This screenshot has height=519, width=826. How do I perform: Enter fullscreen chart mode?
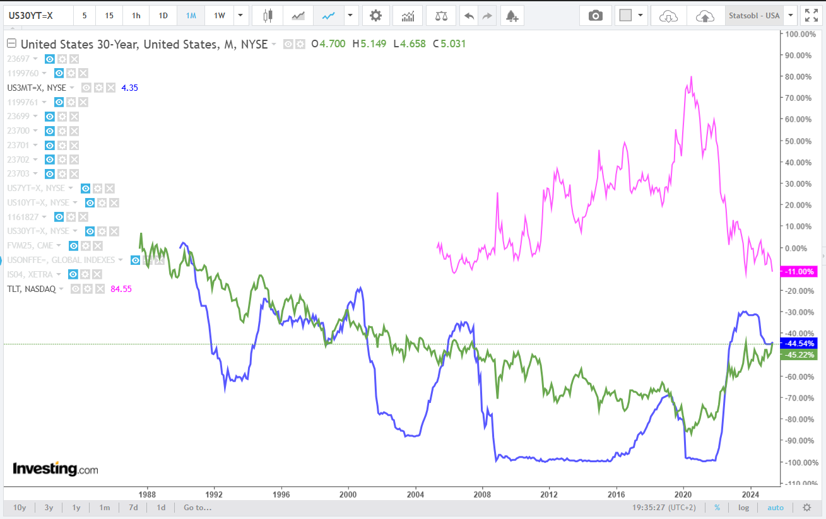click(810, 16)
